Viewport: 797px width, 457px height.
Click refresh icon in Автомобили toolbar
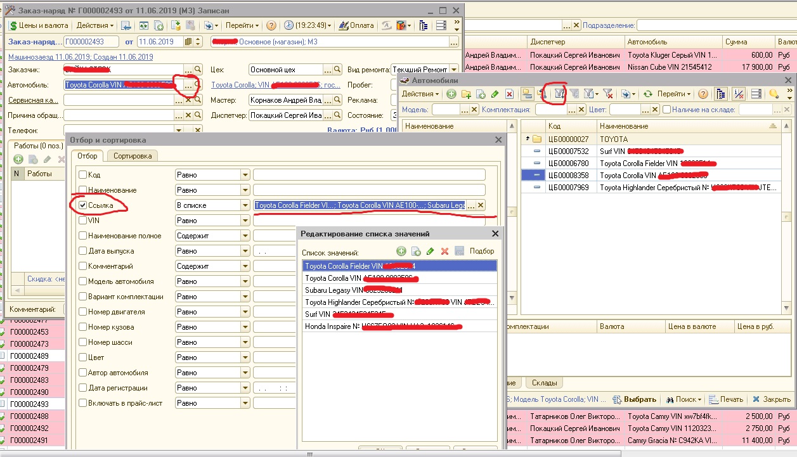(648, 94)
